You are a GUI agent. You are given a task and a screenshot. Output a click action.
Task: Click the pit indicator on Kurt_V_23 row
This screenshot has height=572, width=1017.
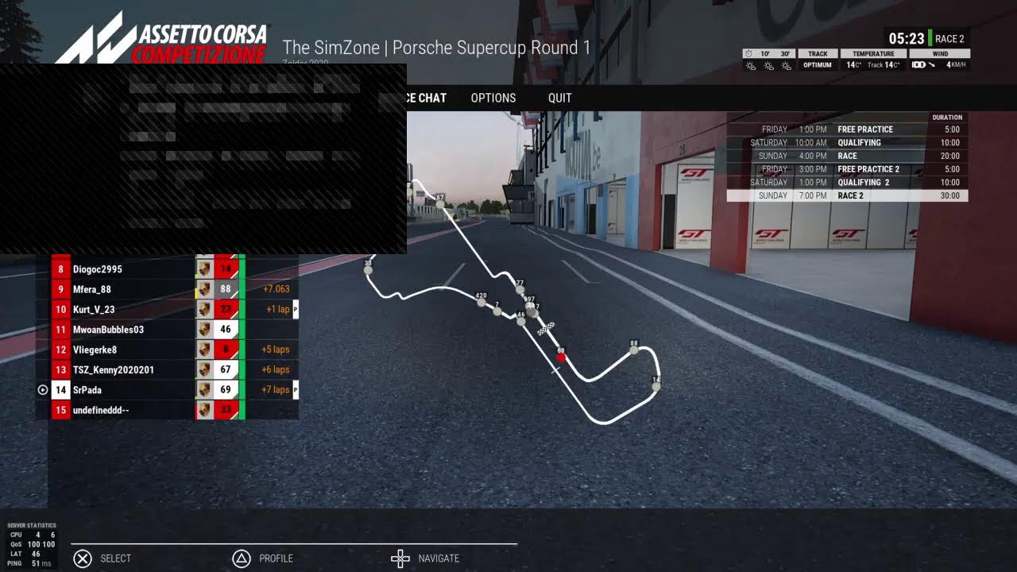pyautogui.click(x=296, y=310)
